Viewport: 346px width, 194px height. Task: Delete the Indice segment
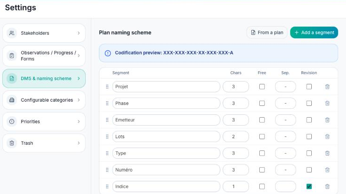(x=327, y=187)
